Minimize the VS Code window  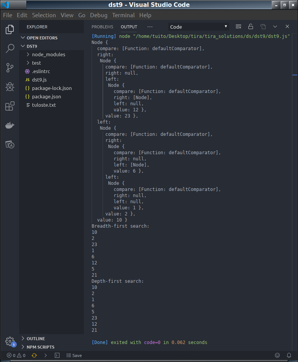point(276,5)
